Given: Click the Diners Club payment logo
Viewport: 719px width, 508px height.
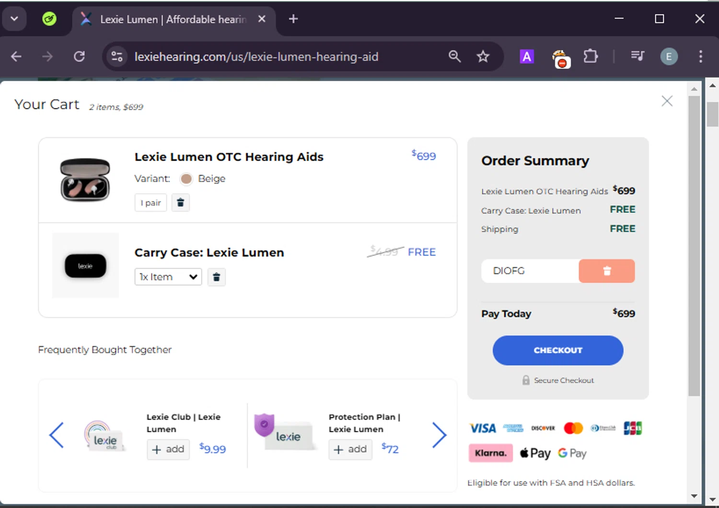Looking at the screenshot, I should [603, 428].
